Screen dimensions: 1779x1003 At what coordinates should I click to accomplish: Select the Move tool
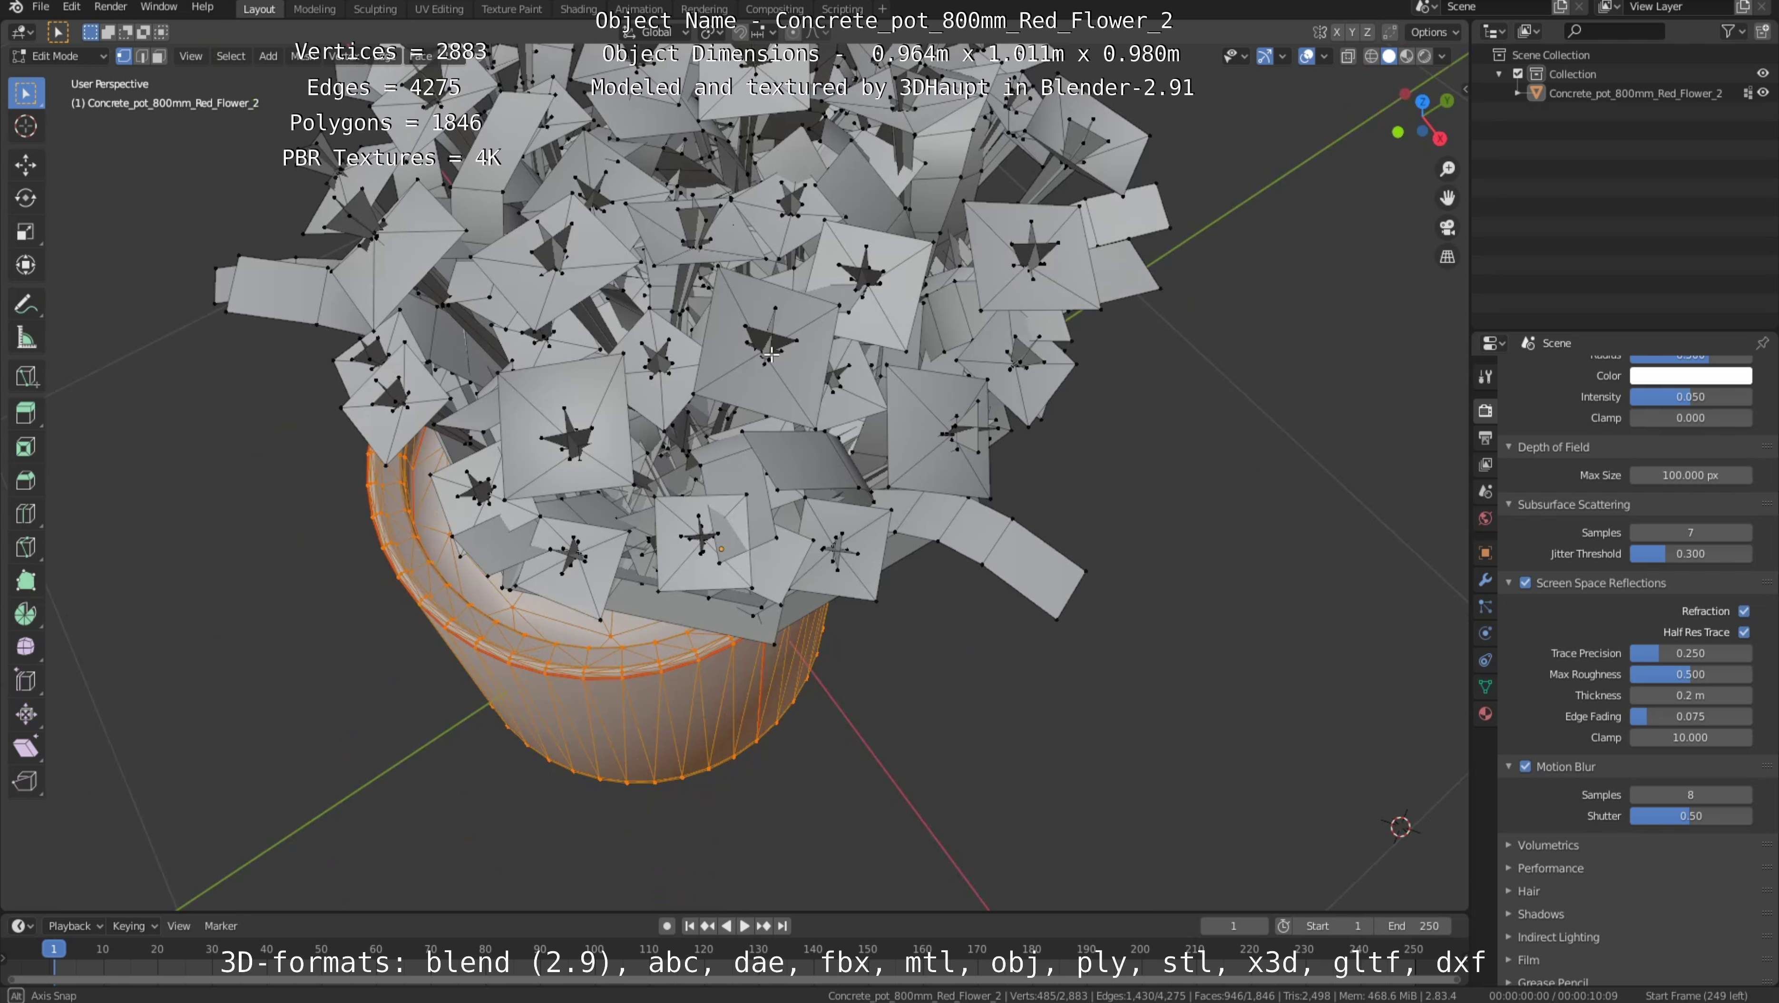26,165
